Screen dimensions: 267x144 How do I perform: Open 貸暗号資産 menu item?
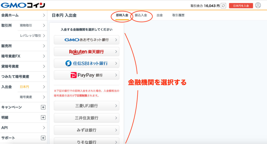[x=23, y=66]
